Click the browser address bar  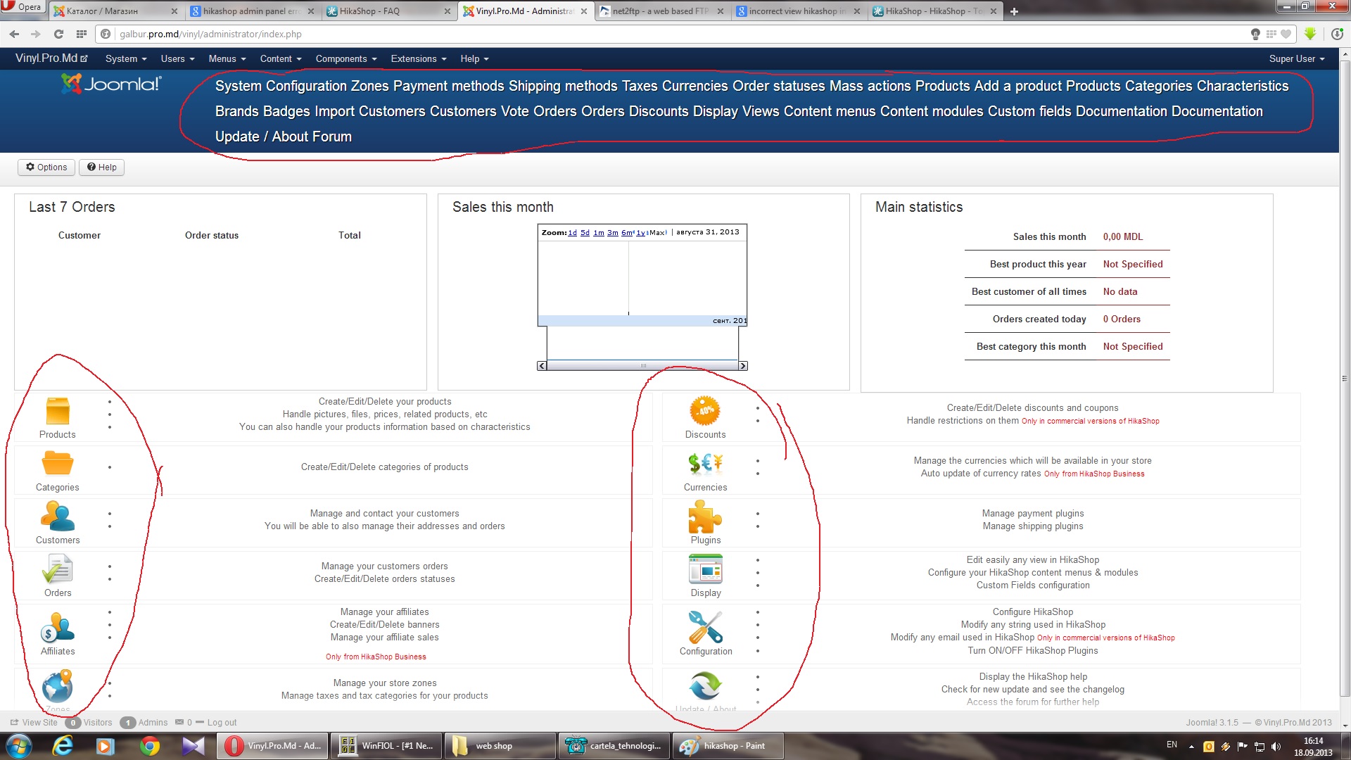click(x=633, y=34)
